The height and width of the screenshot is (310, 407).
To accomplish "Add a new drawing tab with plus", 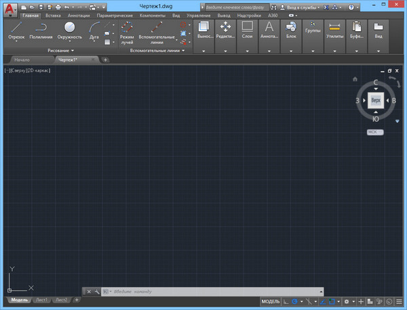I will coord(105,60).
